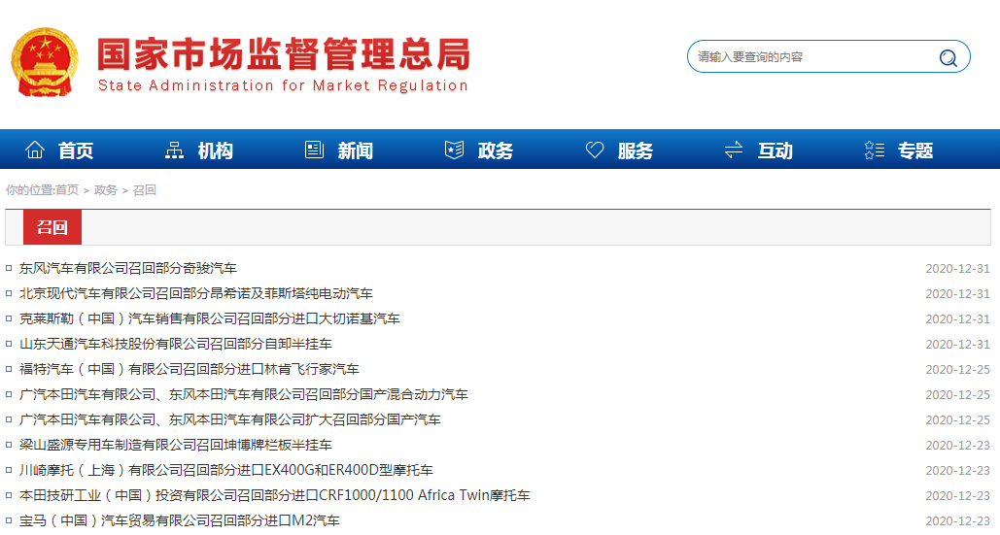This screenshot has width=1000, height=535.
Task: Open the 东风汽车 奇骏 recall notice
Action: (x=127, y=268)
